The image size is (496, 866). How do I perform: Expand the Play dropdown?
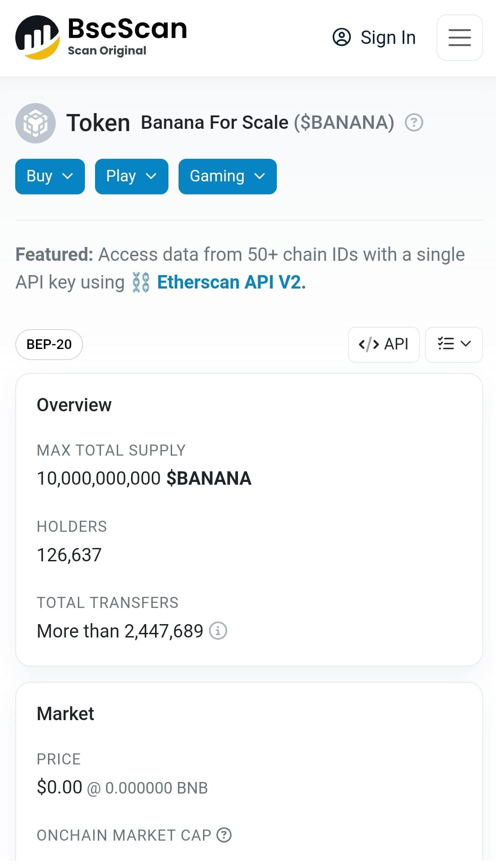coord(131,176)
